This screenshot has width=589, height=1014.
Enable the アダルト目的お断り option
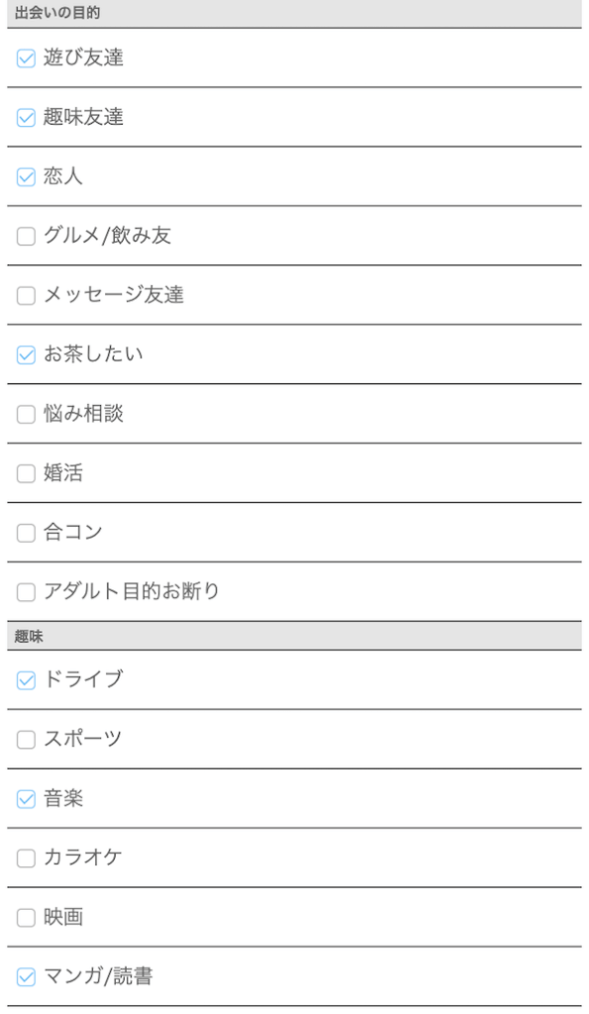coord(25,591)
